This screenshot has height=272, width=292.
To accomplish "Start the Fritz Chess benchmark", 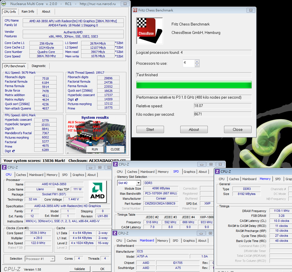I will (150, 129).
